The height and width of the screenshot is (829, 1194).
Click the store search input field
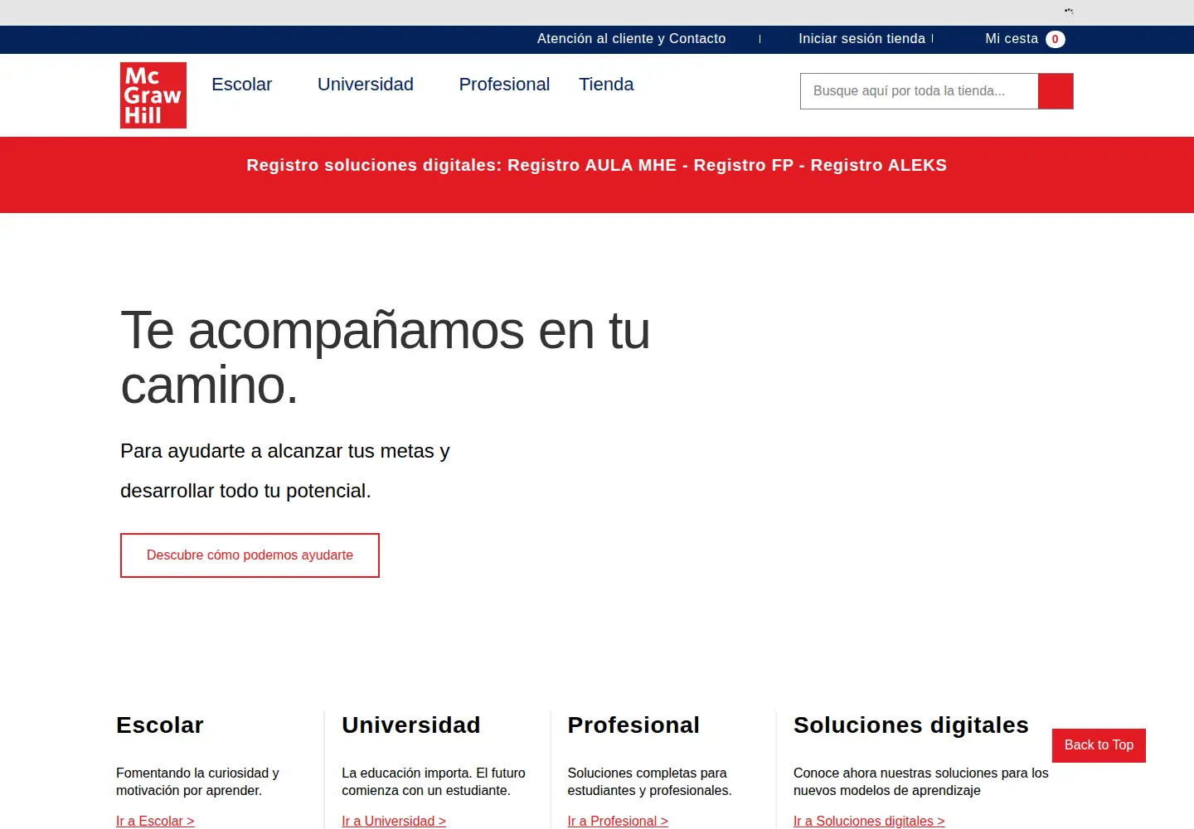point(920,91)
